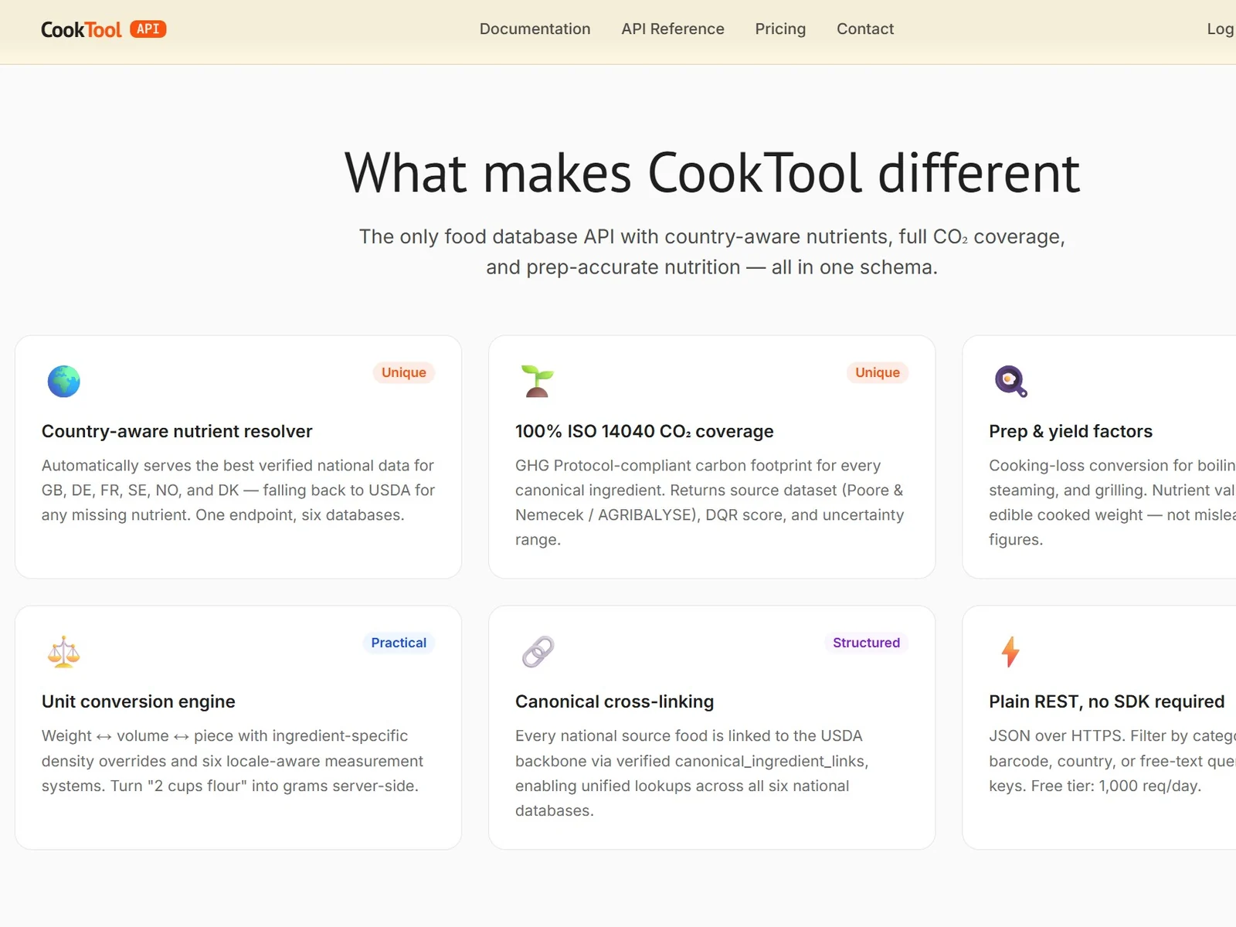Open the Documentation nav link
The width and height of the screenshot is (1236, 927).
(535, 29)
